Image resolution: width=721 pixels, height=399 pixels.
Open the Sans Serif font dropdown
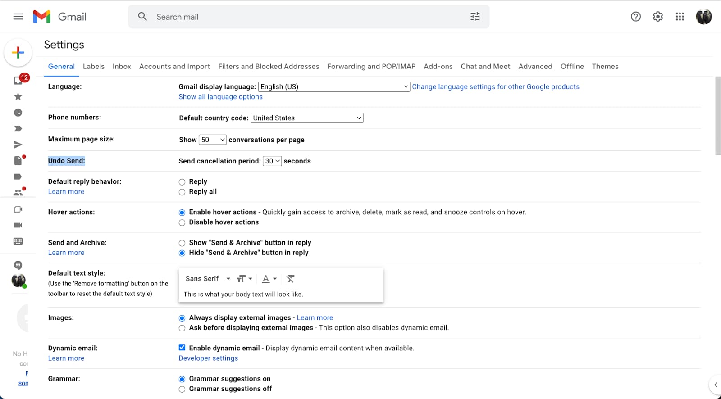tap(208, 279)
